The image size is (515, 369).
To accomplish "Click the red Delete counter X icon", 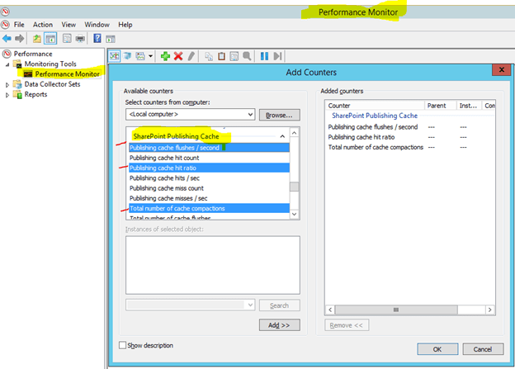I will 178,55.
